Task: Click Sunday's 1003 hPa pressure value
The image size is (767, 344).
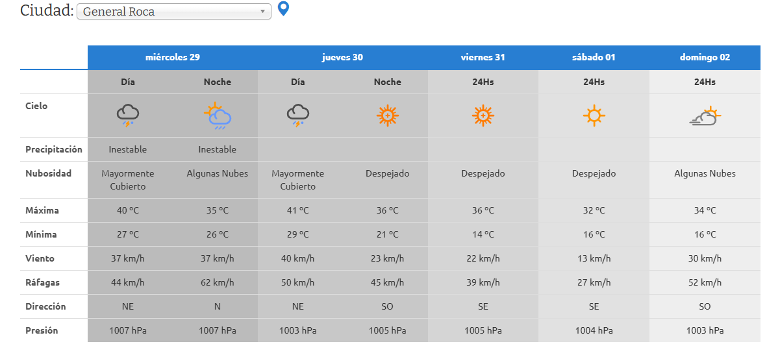Action: [705, 330]
